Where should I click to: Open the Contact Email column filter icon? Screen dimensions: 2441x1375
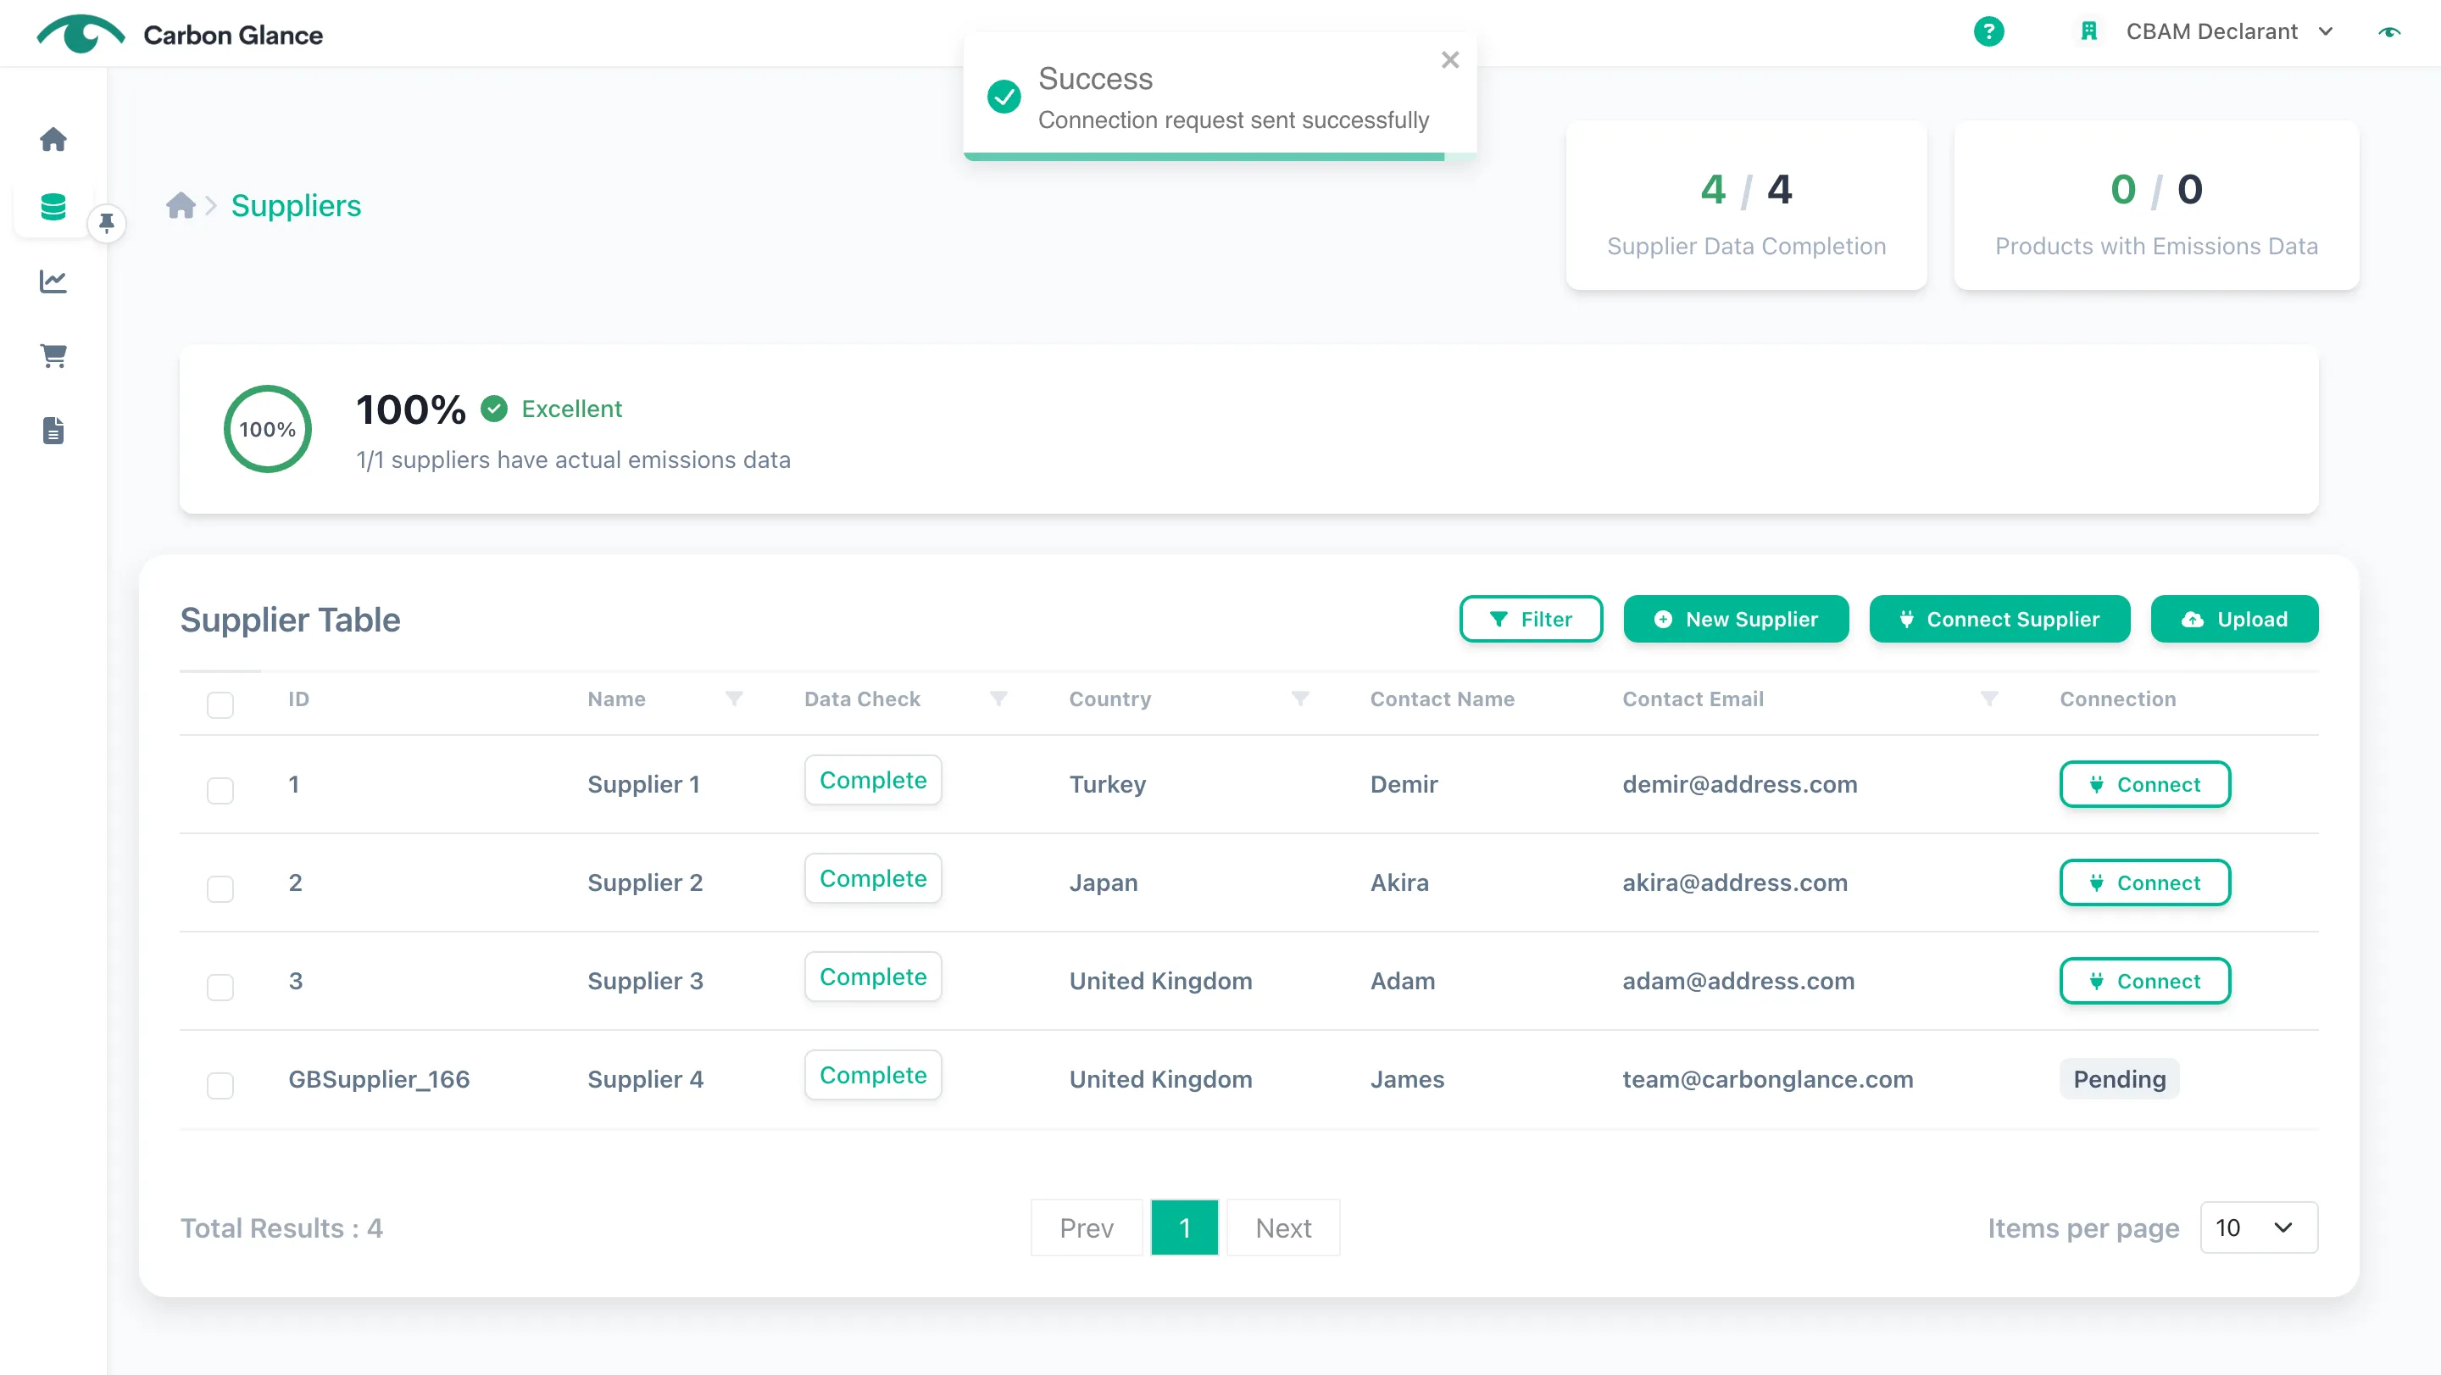point(1989,699)
